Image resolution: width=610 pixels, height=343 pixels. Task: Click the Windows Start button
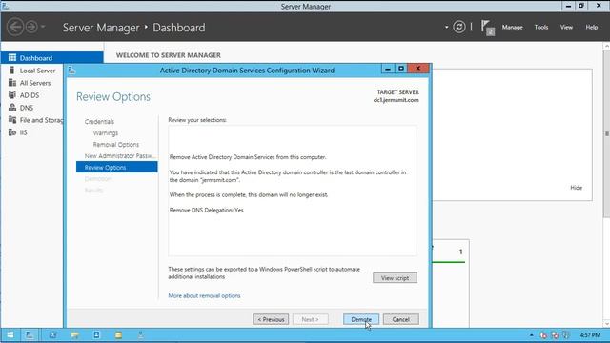click(x=10, y=334)
